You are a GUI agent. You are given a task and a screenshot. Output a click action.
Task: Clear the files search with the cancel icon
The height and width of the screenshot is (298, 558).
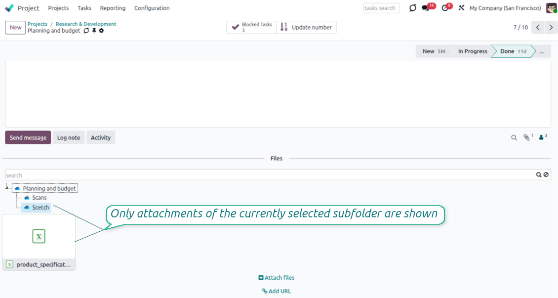click(546, 175)
